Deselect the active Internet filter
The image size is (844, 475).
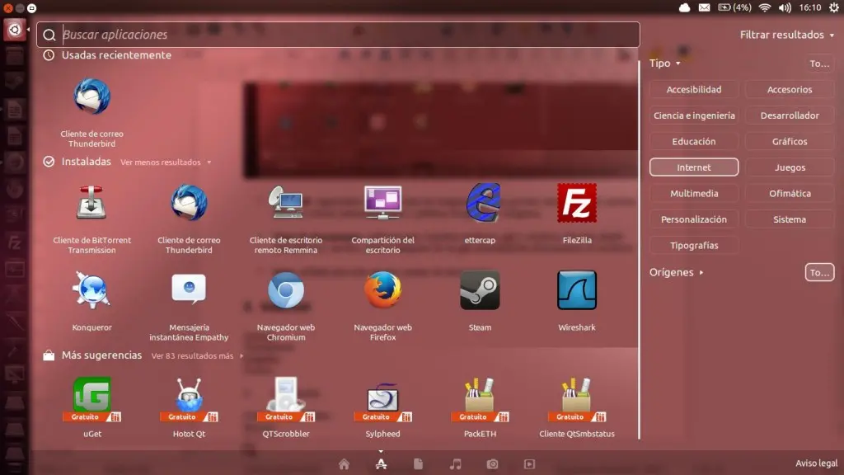pyautogui.click(x=694, y=167)
